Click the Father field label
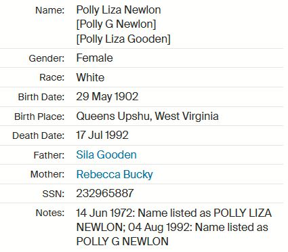The width and height of the screenshot is (288, 252). (x=49, y=155)
